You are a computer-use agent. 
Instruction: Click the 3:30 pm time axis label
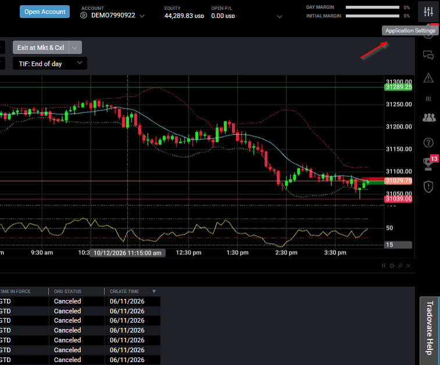tap(335, 252)
